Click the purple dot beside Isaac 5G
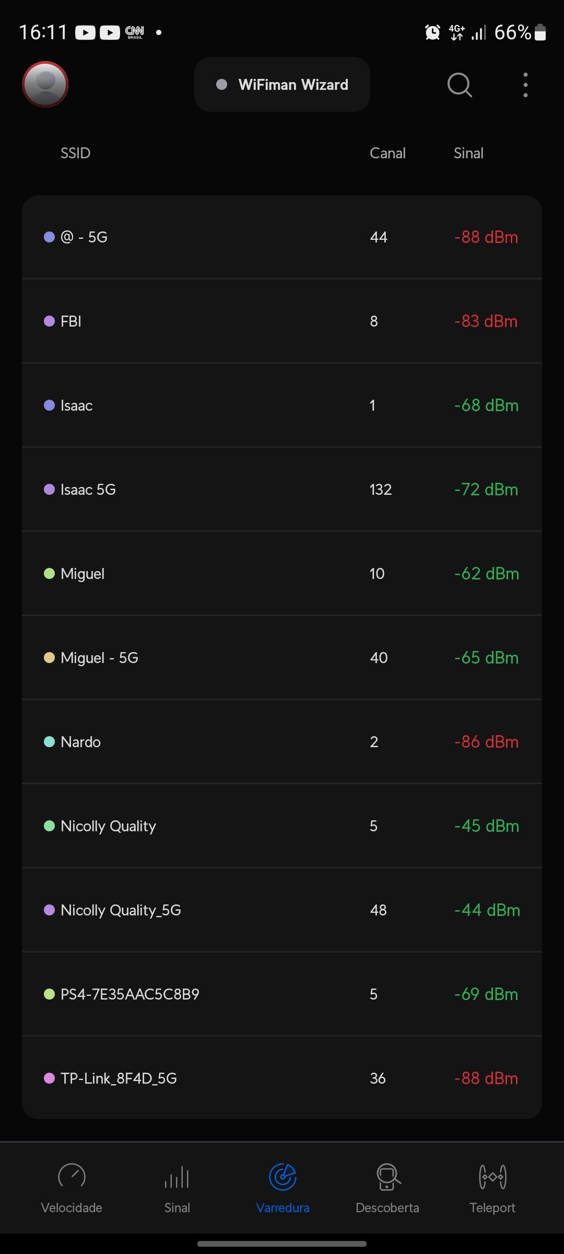 pyautogui.click(x=50, y=490)
